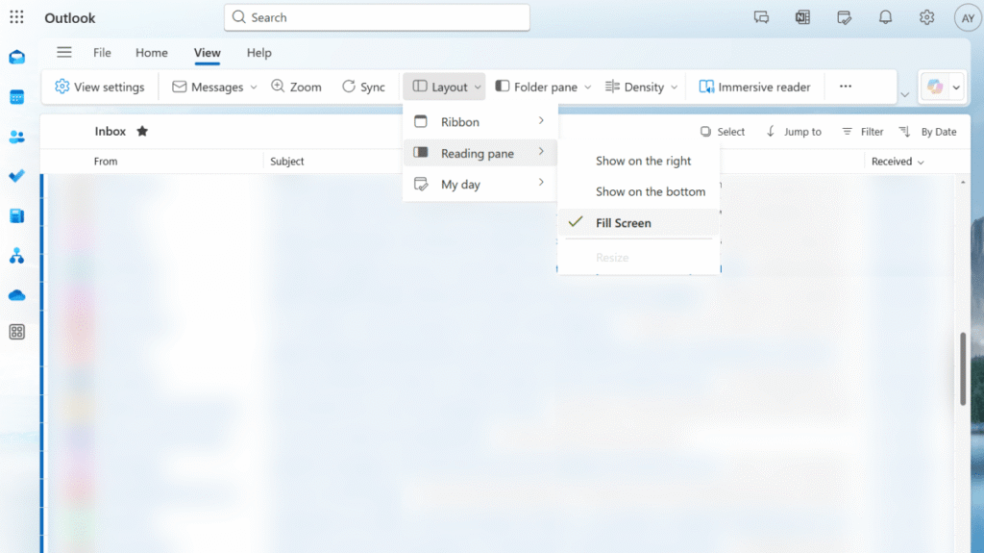Image resolution: width=984 pixels, height=553 pixels.
Task: Open OneDrive cloud icon in sidebar
Action: pyautogui.click(x=16, y=295)
